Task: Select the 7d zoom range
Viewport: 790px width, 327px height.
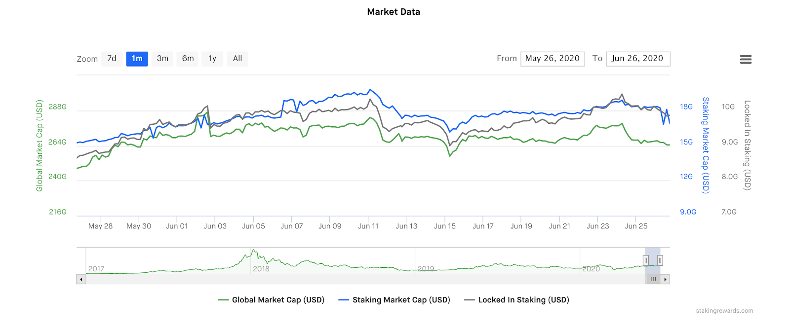Action: coord(112,59)
